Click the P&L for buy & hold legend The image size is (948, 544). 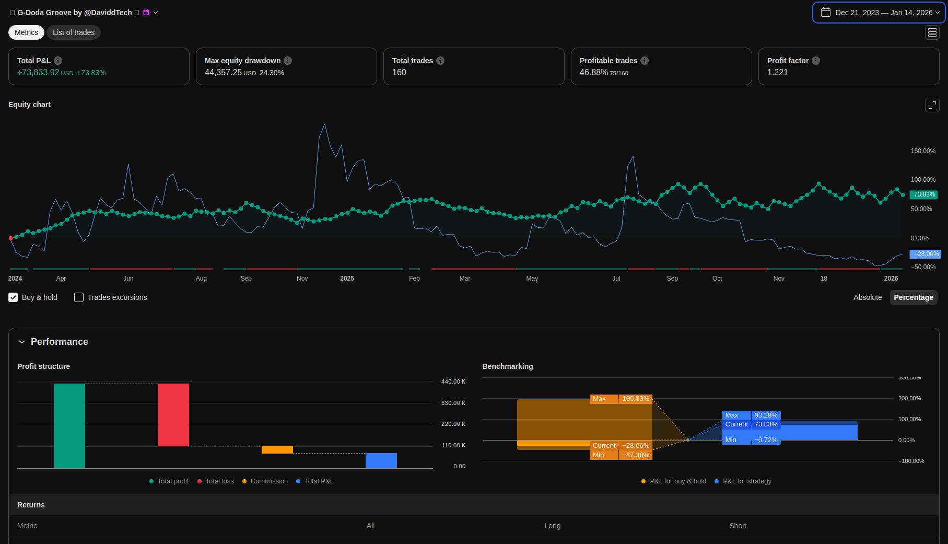pos(673,481)
